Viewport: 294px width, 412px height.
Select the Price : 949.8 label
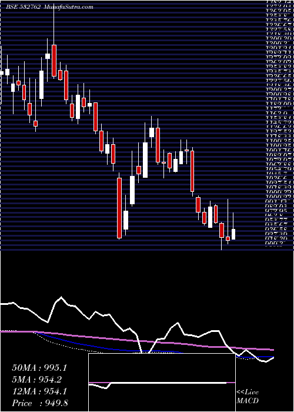(41, 403)
